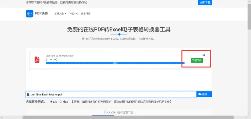Click the Google 提供的广告 label
251x119 pixels.
point(119,112)
